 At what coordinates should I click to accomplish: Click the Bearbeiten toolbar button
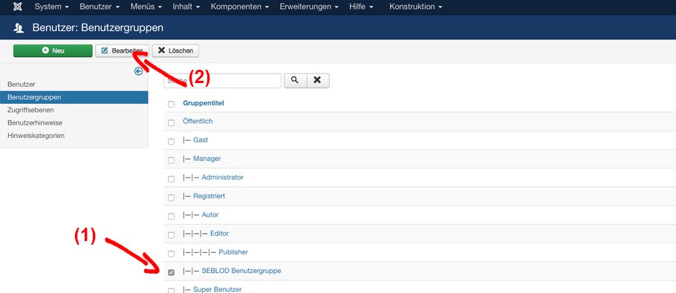[x=122, y=50]
